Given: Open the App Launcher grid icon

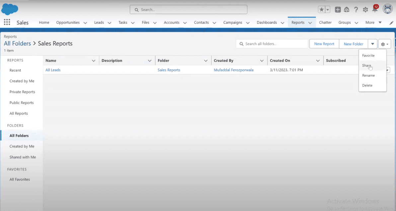Looking at the screenshot, I should coord(7,22).
